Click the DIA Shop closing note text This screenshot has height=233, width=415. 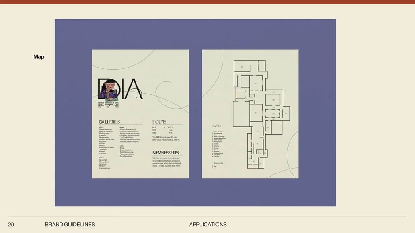click(166, 139)
